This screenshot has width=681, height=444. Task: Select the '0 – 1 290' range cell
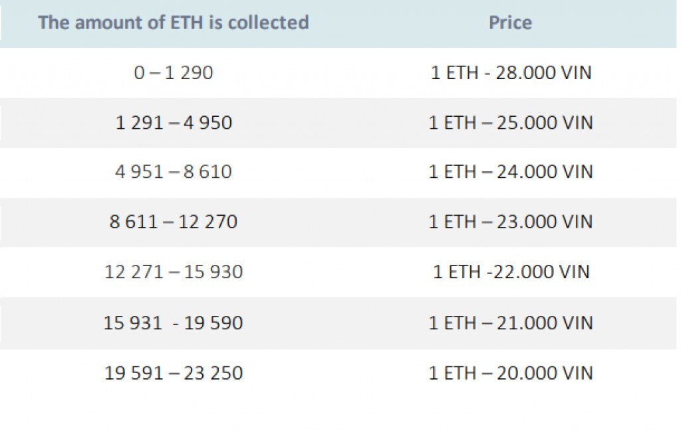click(x=174, y=72)
